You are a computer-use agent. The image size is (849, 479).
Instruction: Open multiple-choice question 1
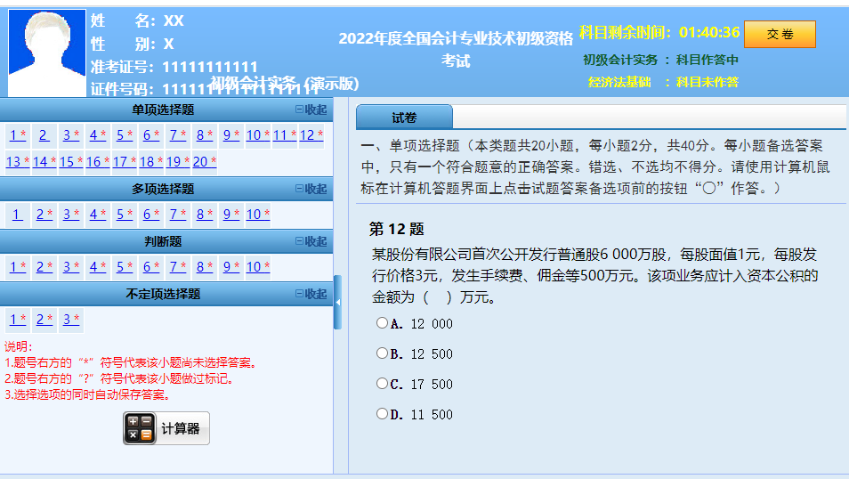tap(17, 215)
